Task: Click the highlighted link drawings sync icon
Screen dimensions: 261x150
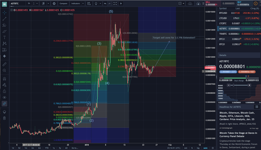Action: pyautogui.click(x=4, y=104)
